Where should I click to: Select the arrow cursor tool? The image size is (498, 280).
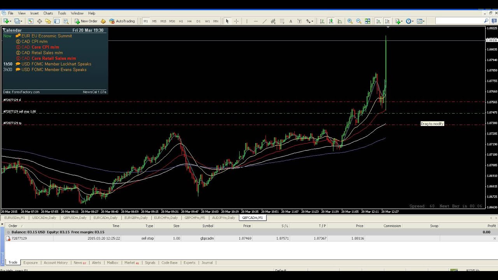click(x=227, y=21)
